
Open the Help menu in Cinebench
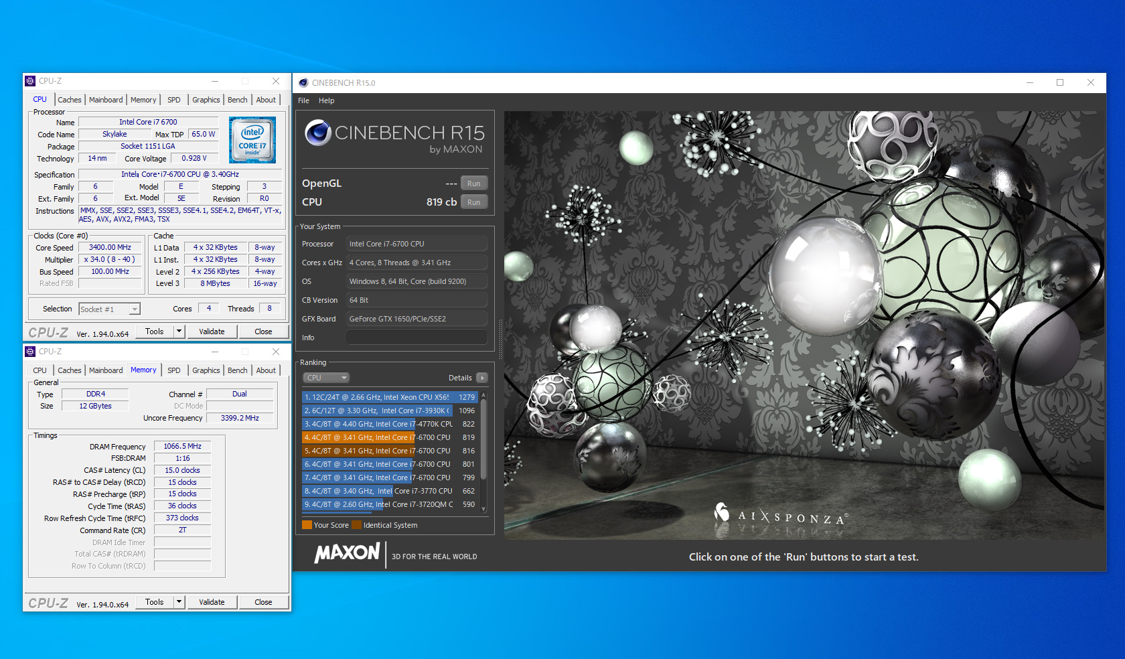click(326, 100)
